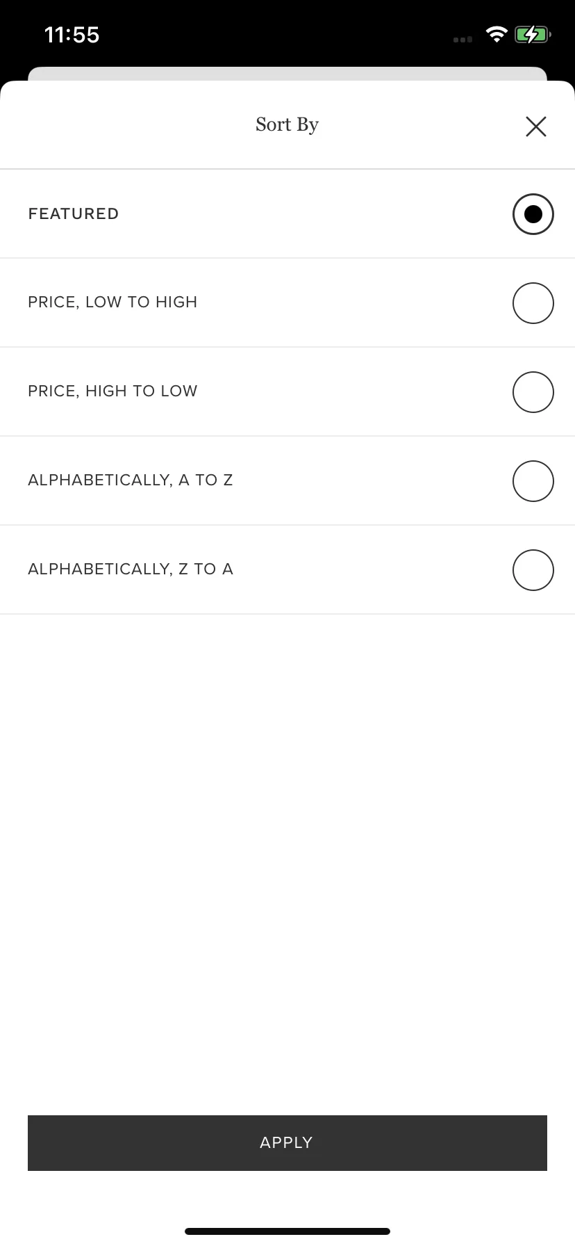Viewport: 575px width, 1246px height.
Task: Select the Featured radio button
Action: [x=533, y=214]
